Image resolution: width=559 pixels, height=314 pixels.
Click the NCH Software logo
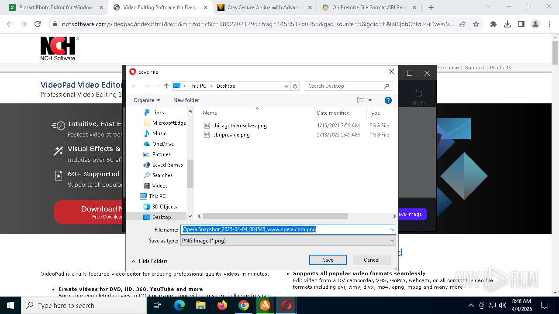click(x=59, y=48)
